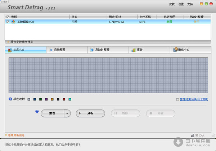Open the 设置 menu

point(181,4)
